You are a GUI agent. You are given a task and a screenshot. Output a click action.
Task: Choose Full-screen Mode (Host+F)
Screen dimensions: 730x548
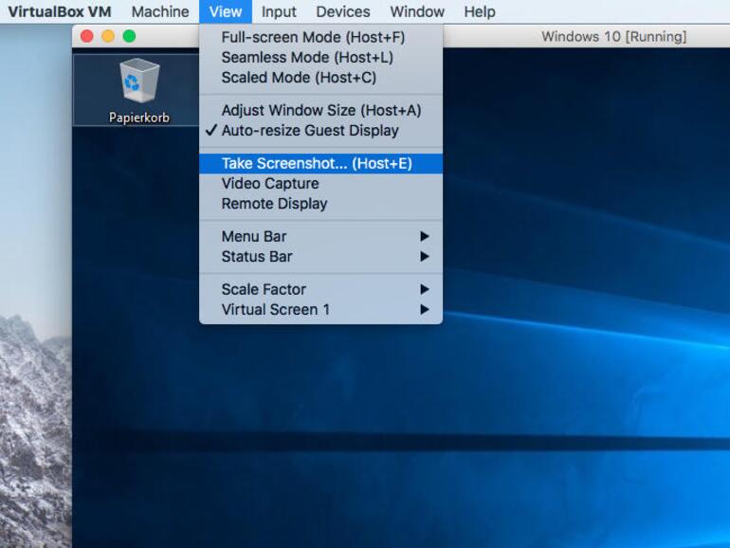(320, 37)
